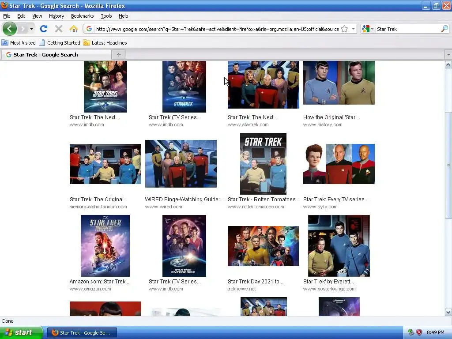Bookmark this page with the star icon
Image resolution: width=452 pixels, height=339 pixels.
coord(344,29)
